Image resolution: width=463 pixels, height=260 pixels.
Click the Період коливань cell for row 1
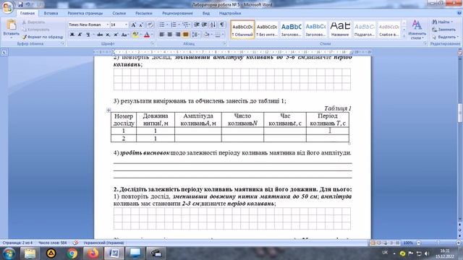[x=328, y=131]
